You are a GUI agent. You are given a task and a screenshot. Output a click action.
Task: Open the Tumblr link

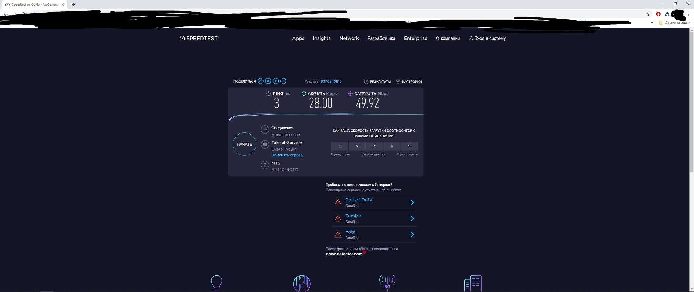(x=353, y=216)
